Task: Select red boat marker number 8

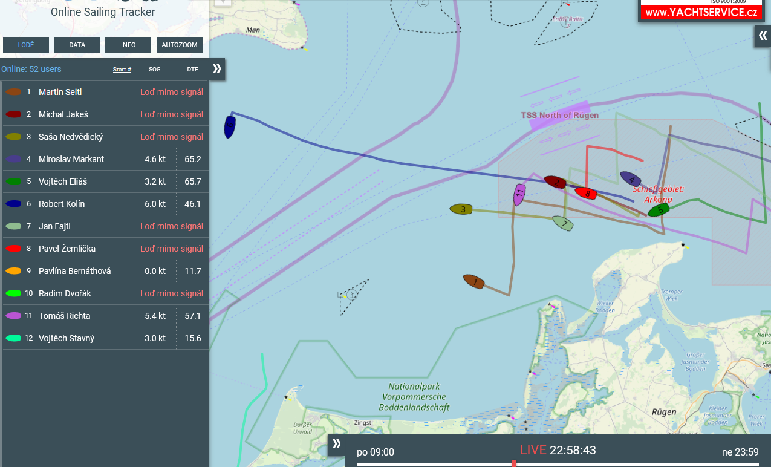Action: (x=586, y=193)
